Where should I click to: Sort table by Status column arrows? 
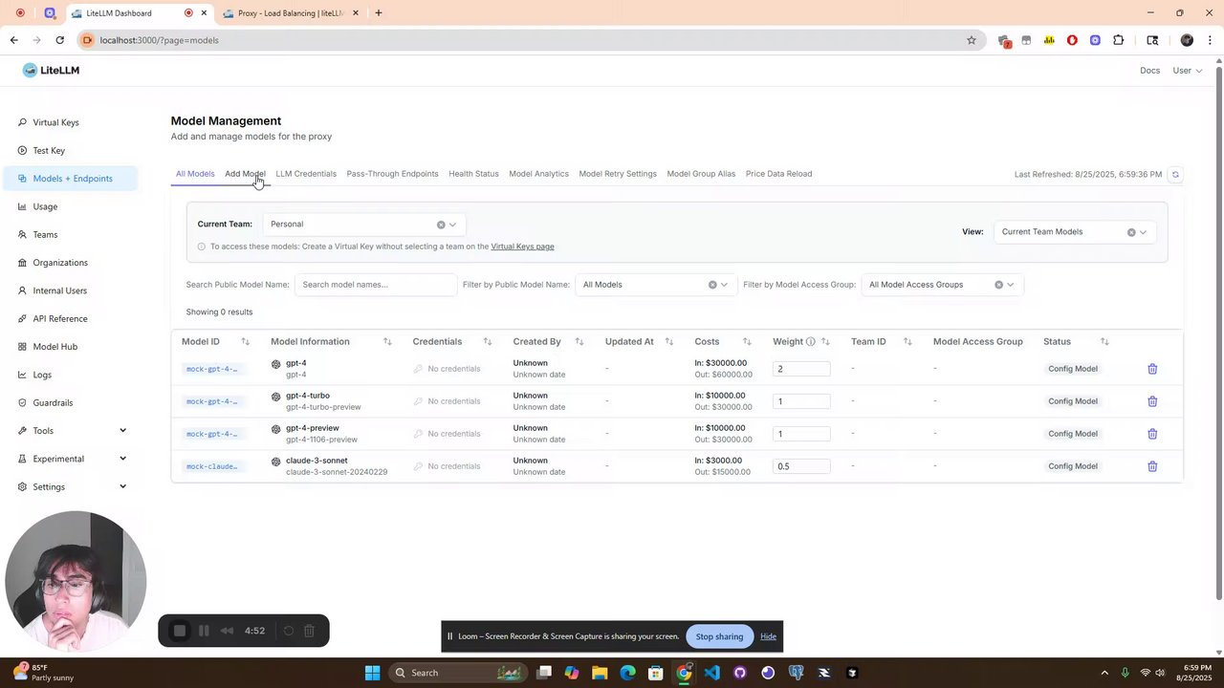click(1104, 341)
